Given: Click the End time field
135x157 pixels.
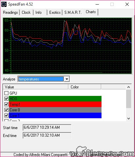Looking at the screenshot, I should 47,135.
